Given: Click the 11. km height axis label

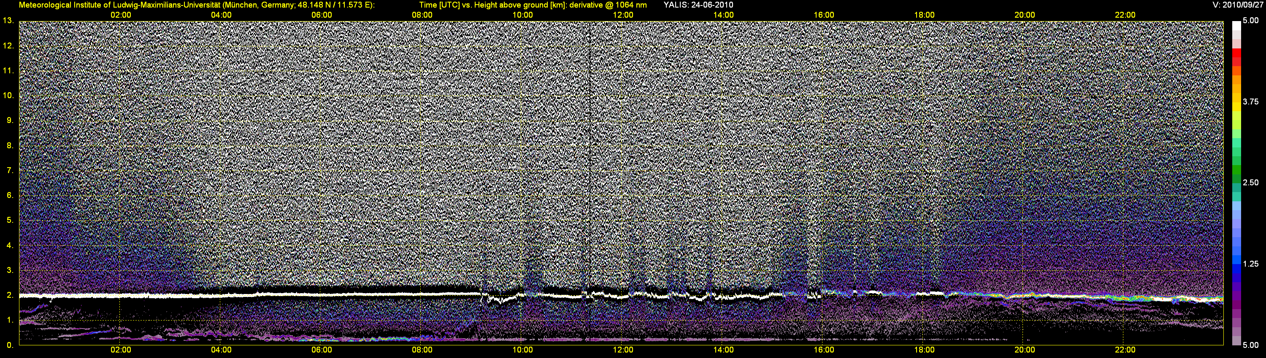Looking at the screenshot, I should point(8,71).
